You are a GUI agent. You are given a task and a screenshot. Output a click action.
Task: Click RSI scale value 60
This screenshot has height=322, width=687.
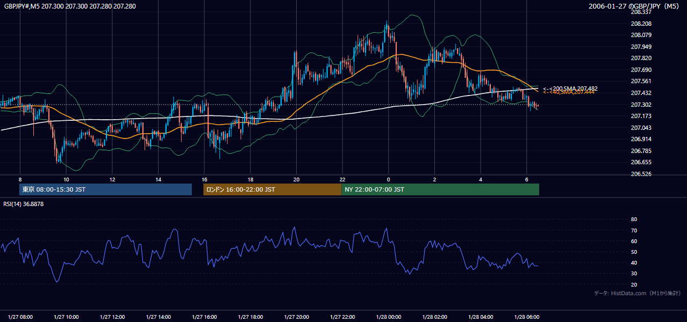coord(634,241)
